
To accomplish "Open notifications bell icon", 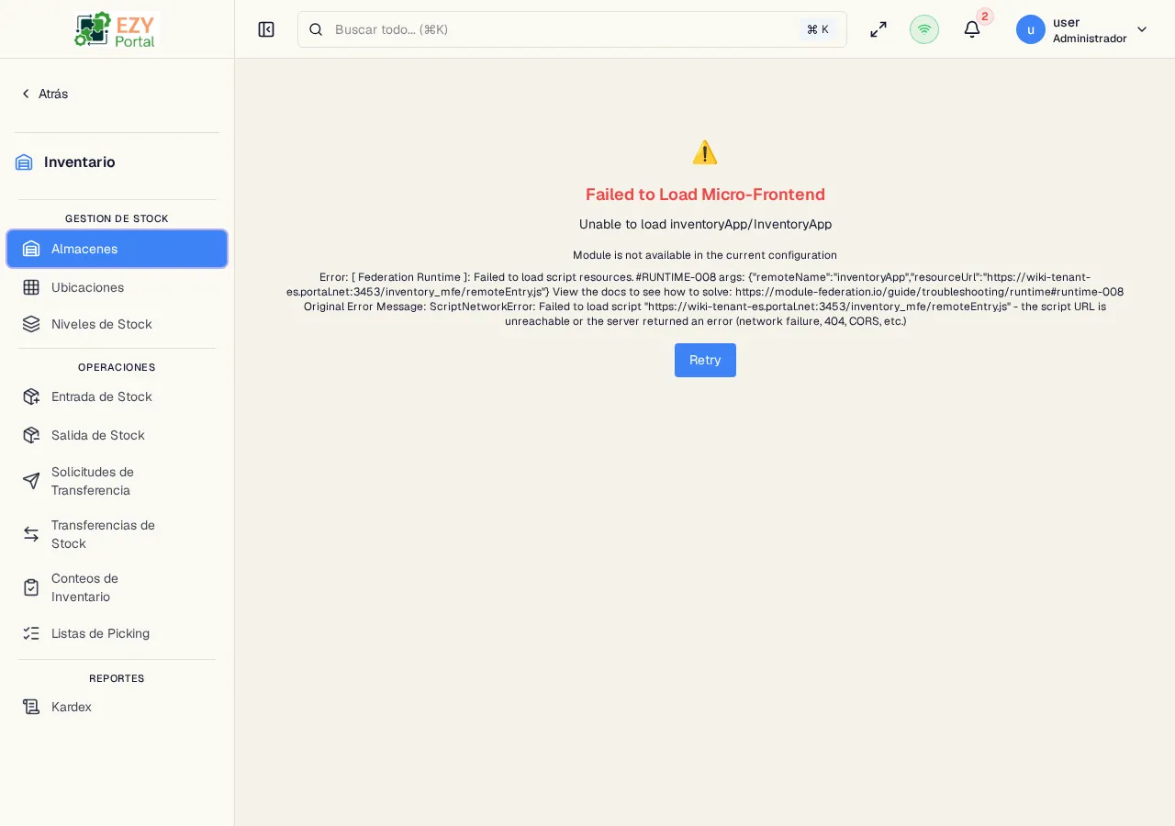I will point(972,29).
